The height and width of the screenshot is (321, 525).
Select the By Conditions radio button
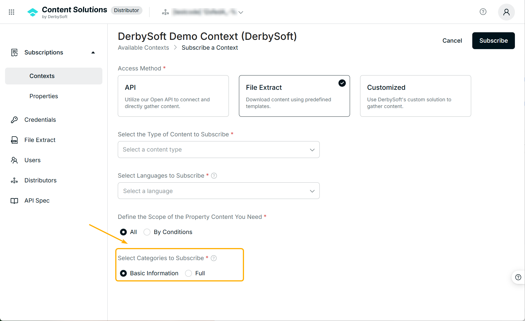point(147,232)
